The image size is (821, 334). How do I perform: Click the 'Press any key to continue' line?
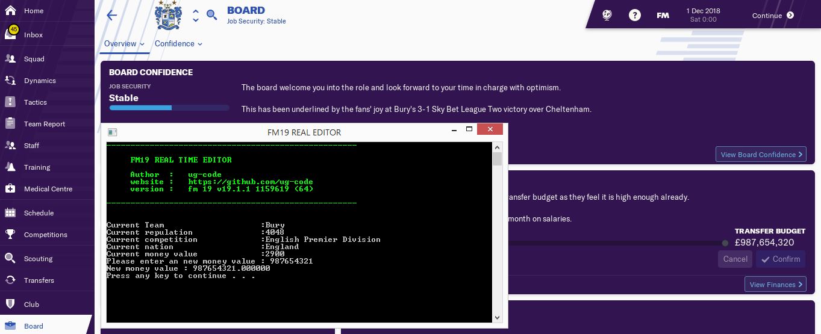click(x=181, y=276)
